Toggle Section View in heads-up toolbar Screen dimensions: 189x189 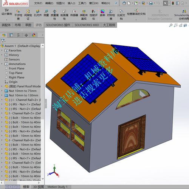tap(185, 25)
